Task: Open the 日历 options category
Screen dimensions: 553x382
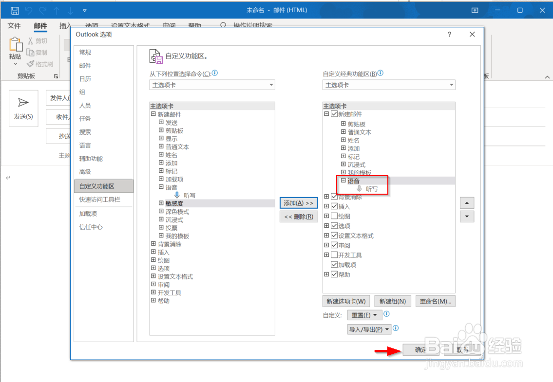Action: pos(103,79)
